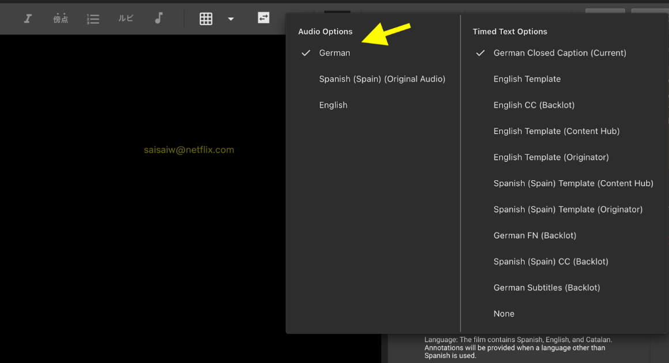Select German FN (Backlot) timed text
The height and width of the screenshot is (363, 669).
[535, 235]
